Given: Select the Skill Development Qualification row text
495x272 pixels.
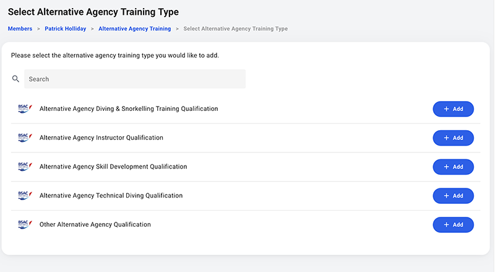Looking at the screenshot, I should tap(113, 167).
